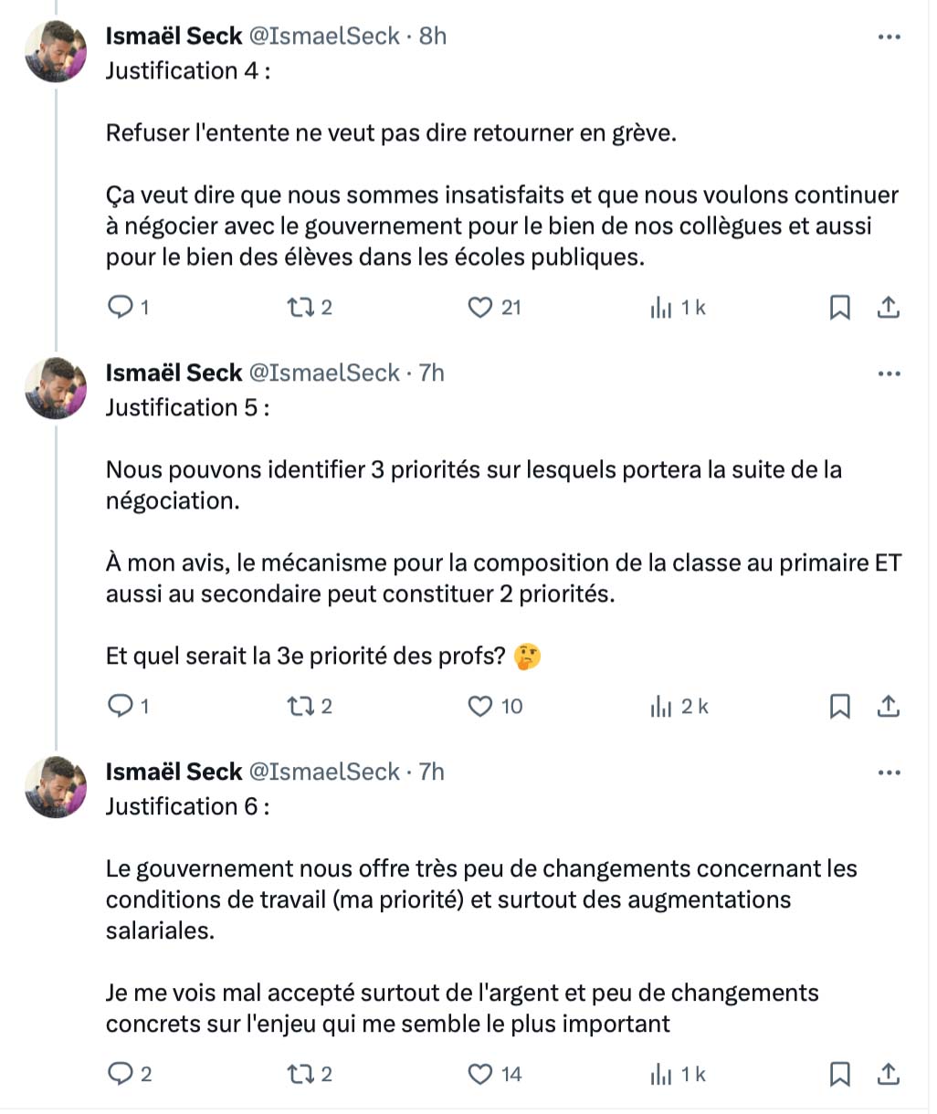Image resolution: width=937 pixels, height=1114 pixels.
Task: Share the Justification 4 tweet
Action: point(888,308)
